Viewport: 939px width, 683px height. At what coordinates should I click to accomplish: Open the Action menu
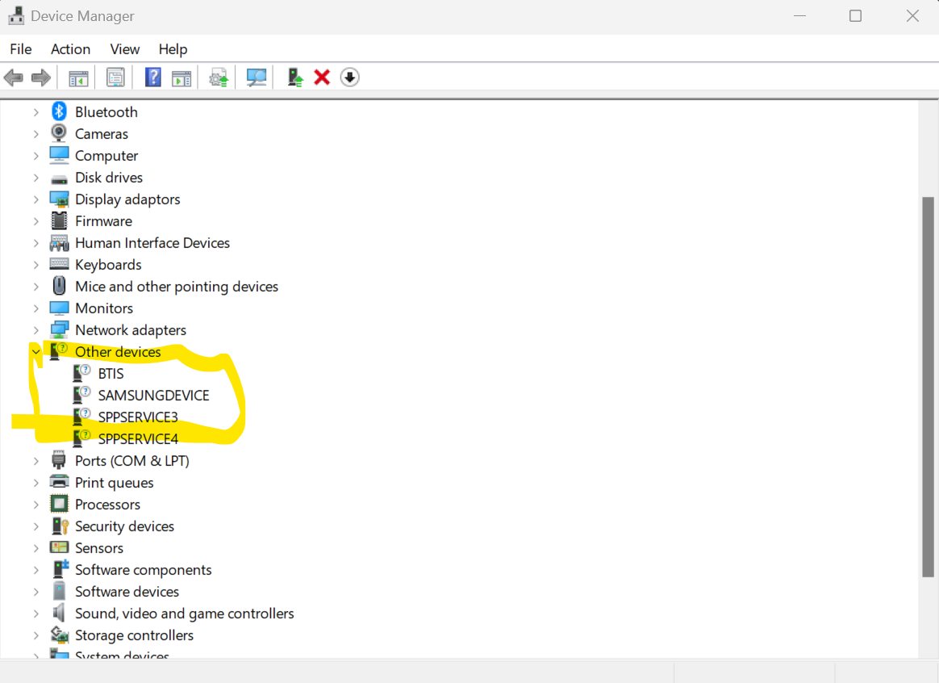point(71,49)
